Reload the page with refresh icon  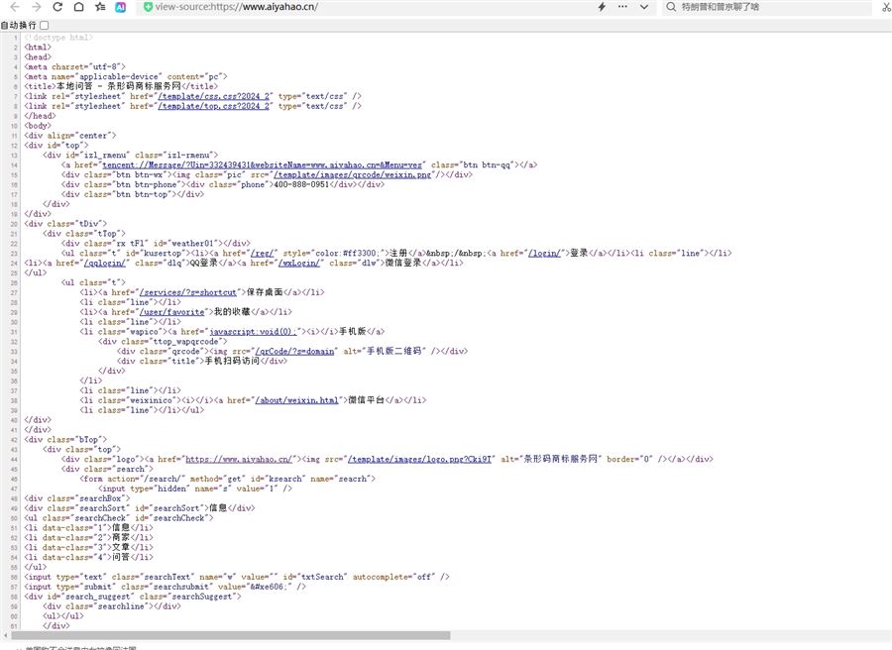point(57,7)
